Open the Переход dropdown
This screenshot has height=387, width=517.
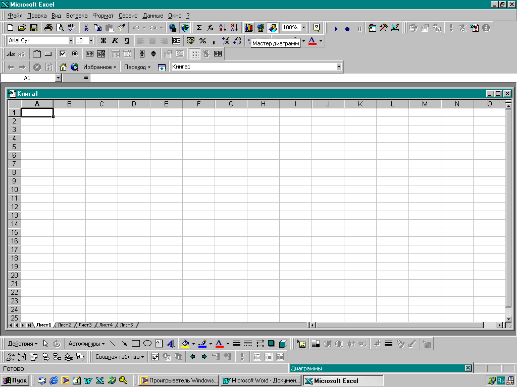tap(137, 67)
